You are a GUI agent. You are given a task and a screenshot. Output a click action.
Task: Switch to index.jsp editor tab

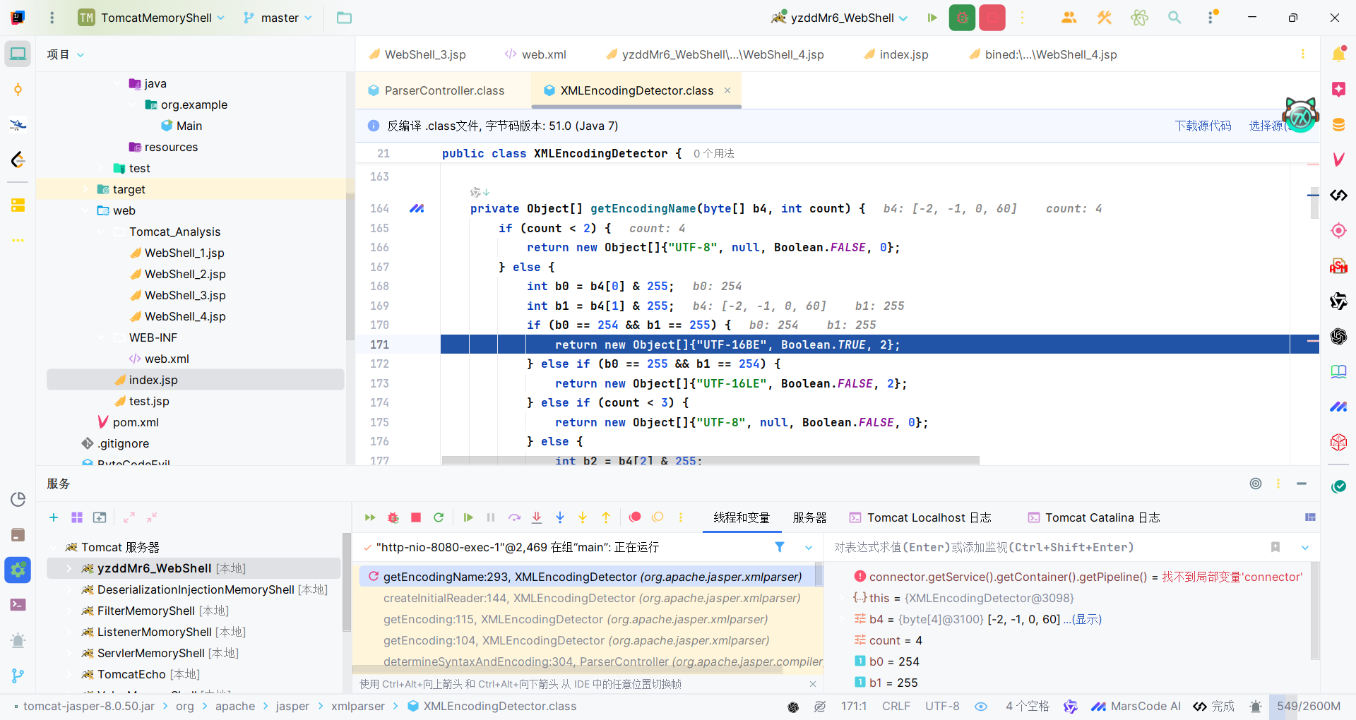[896, 54]
